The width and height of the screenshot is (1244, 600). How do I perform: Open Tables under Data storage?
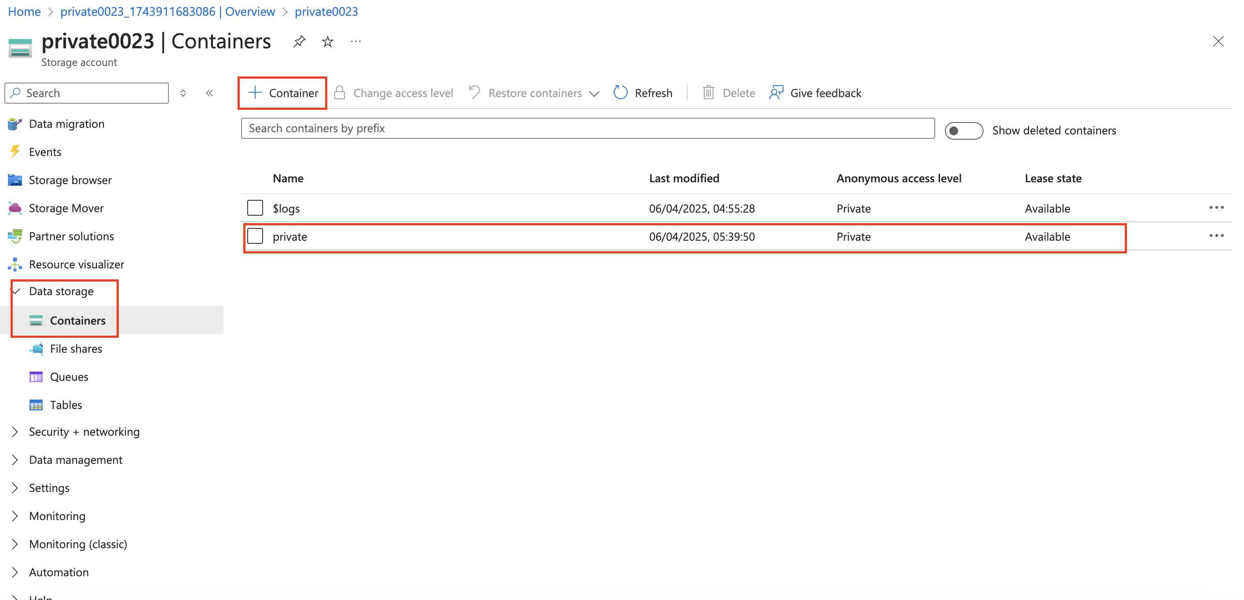(x=66, y=404)
